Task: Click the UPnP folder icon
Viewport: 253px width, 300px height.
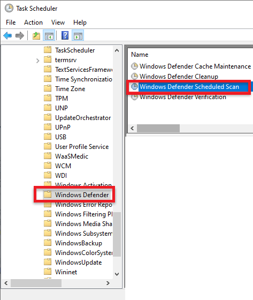Action: [48, 127]
